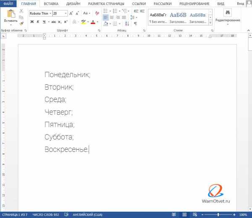Image resolution: width=252 pixels, height=218 pixels.
Task: Click the Paste (Вставить) clipboard icon
Action: 11,13
